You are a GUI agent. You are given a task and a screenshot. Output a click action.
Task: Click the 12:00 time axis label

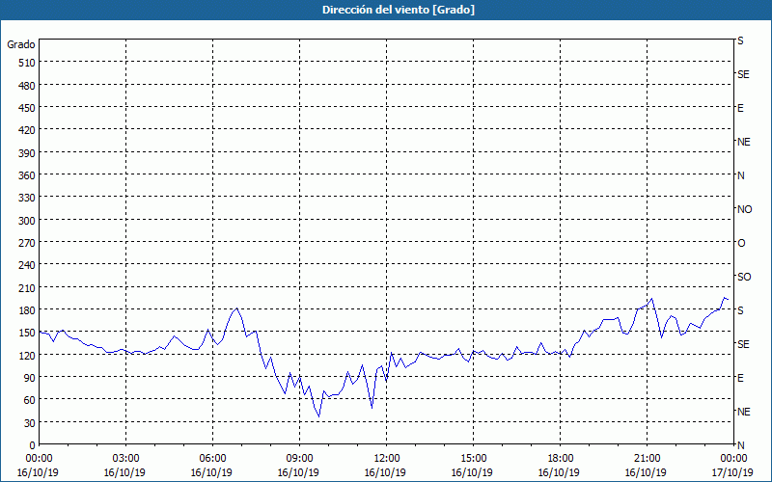(387, 459)
